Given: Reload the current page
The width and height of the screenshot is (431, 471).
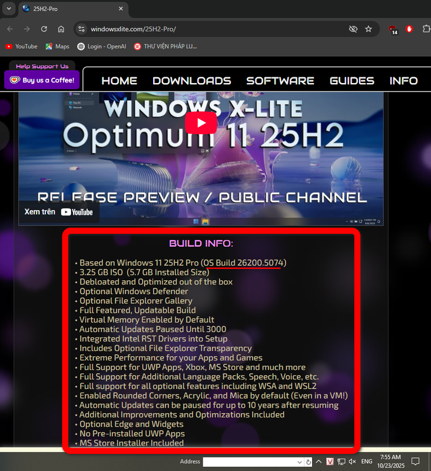Looking at the screenshot, I should pyautogui.click(x=44, y=29).
